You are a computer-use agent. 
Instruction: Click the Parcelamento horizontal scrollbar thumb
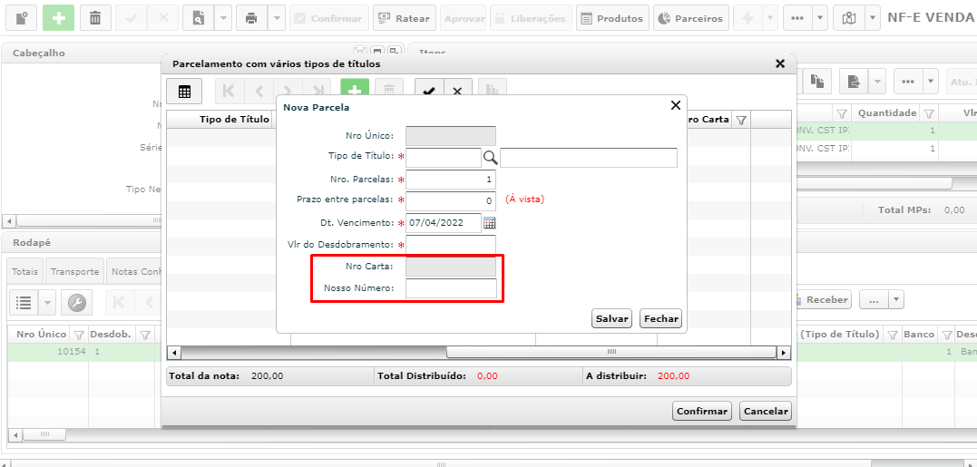[x=611, y=353]
